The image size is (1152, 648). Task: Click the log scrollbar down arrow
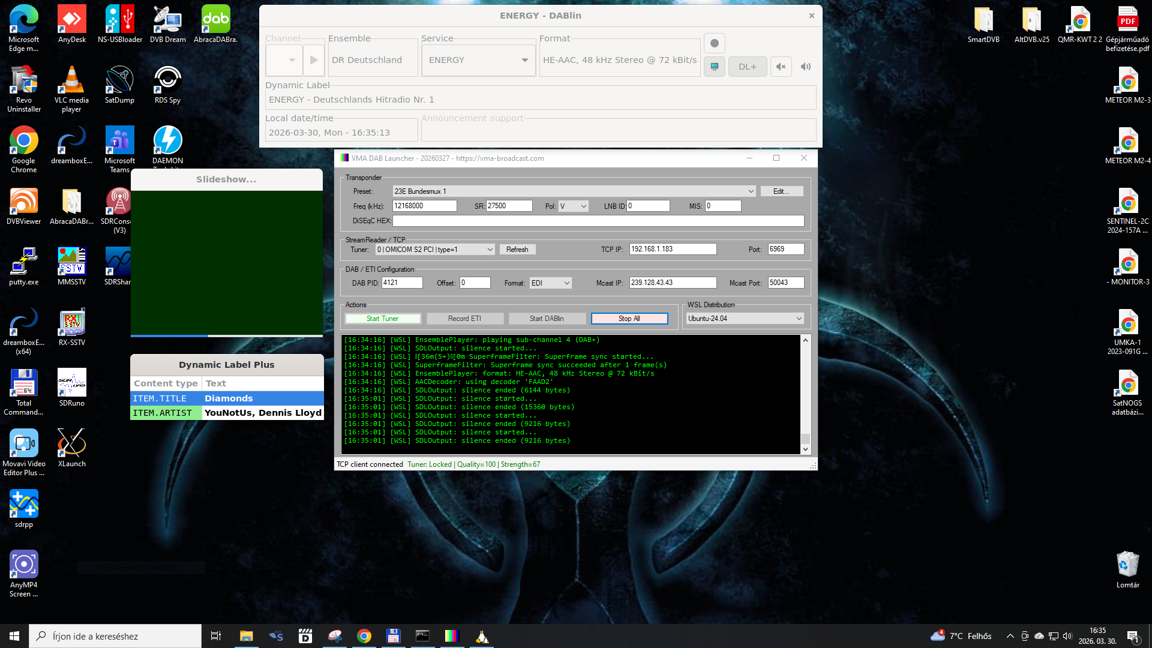805,449
